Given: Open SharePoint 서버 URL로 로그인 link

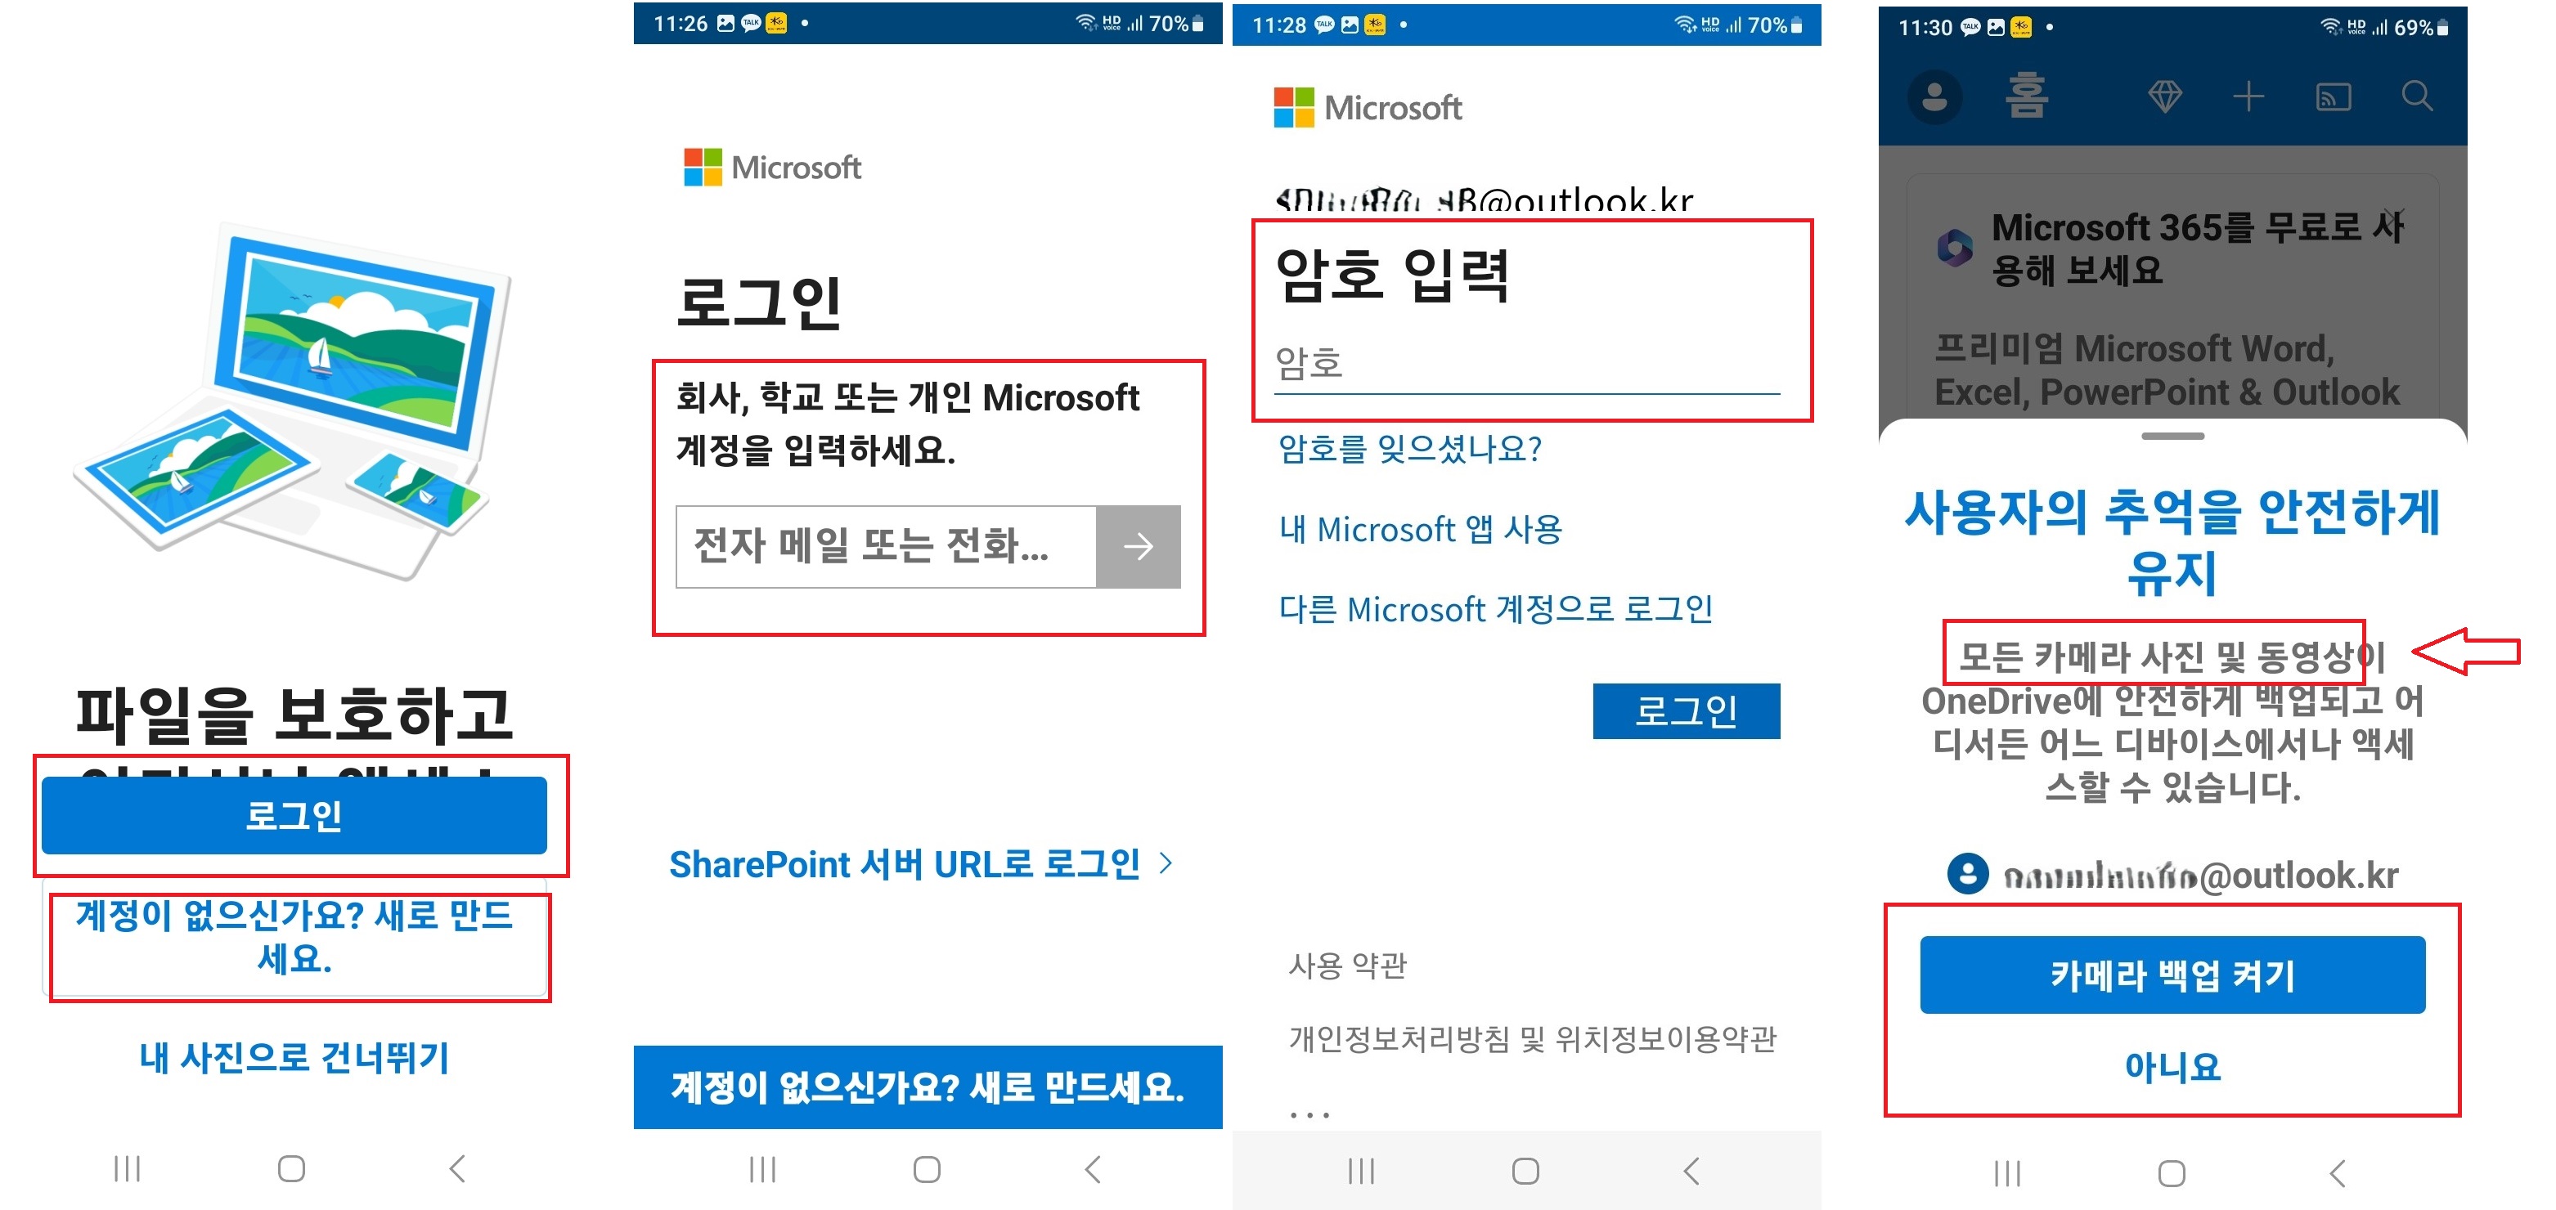Looking at the screenshot, I should [x=904, y=864].
